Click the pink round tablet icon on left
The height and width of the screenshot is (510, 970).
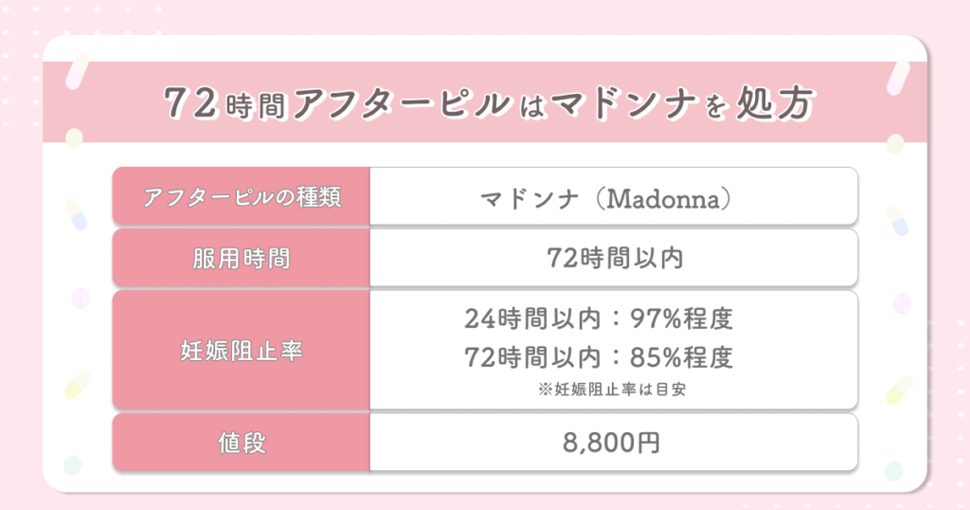pyautogui.click(x=81, y=298)
